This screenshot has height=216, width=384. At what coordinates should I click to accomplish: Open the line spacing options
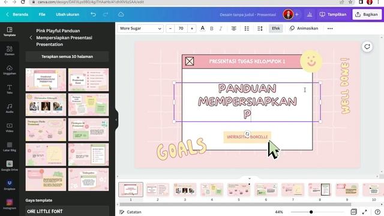click(260, 28)
